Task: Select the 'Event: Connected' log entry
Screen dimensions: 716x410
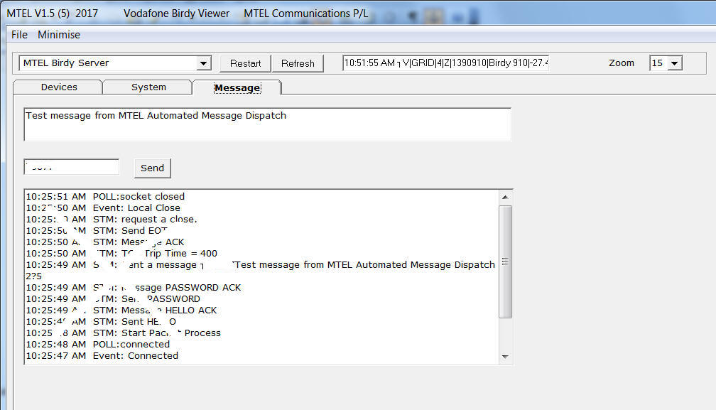Action: pos(102,356)
